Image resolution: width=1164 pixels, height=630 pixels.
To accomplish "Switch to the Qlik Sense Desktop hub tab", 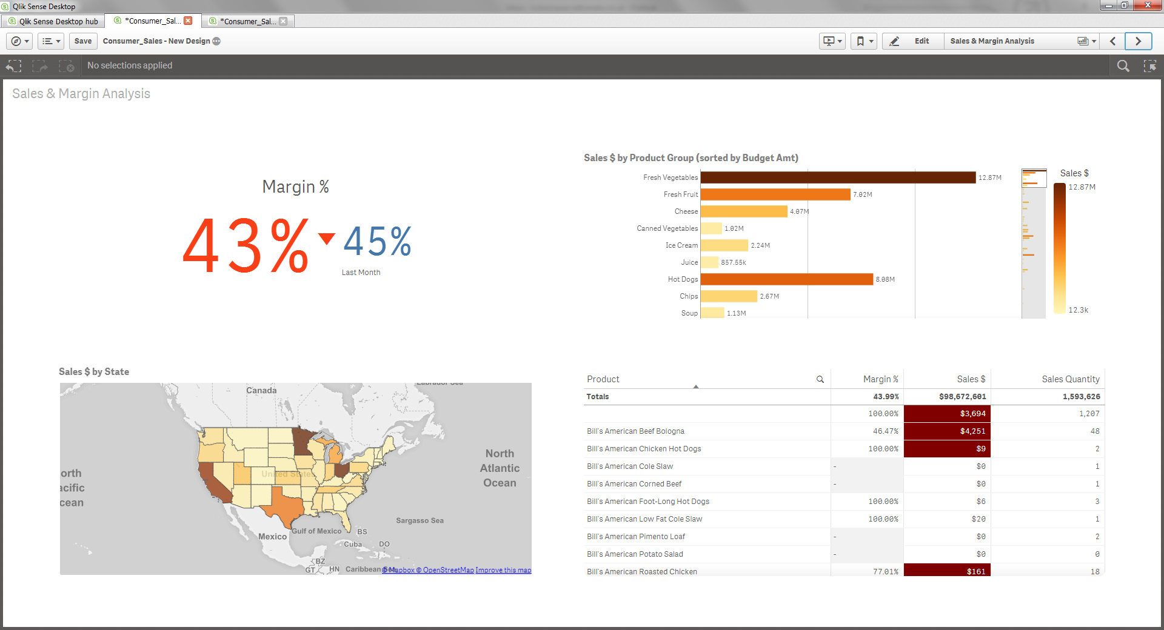I will coord(53,21).
